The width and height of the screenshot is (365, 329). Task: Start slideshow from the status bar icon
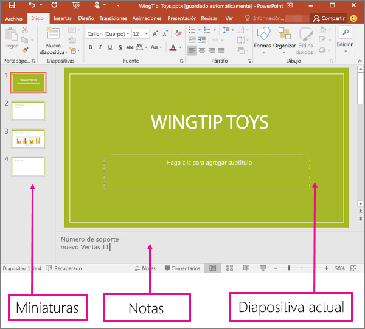tap(263, 268)
